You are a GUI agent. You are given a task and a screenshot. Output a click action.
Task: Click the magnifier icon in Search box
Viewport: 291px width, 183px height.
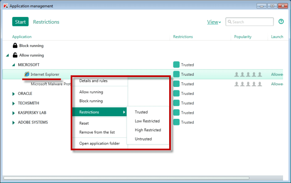[x=229, y=22]
